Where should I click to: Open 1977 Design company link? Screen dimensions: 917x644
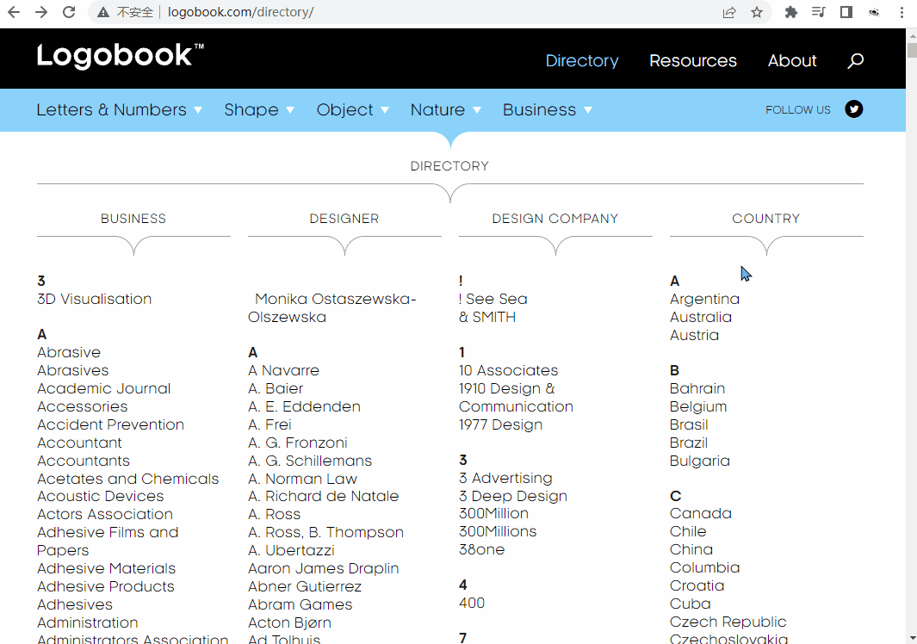point(500,424)
